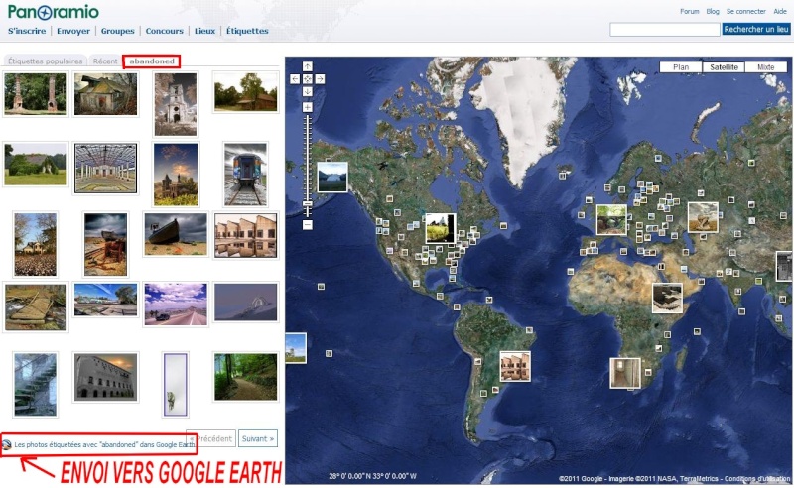794x488 pixels.
Task: Open the forest path thumbnail
Action: click(245, 377)
